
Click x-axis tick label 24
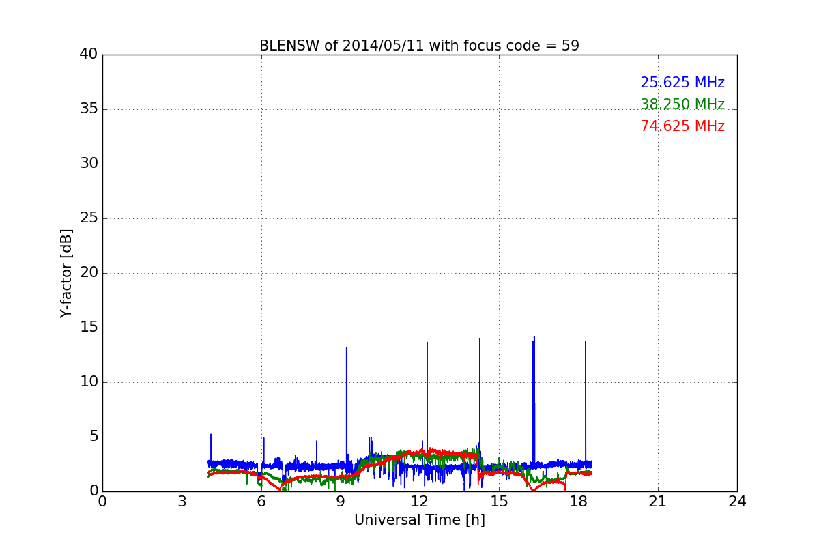point(737,501)
